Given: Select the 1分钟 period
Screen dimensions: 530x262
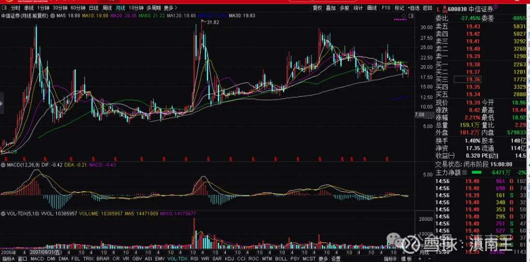Looking at the screenshot, I should click(43, 8).
